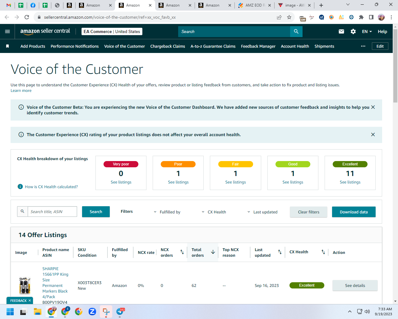This screenshot has height=319, width=398.
Task: Open the Chrome Extensions puzzle menu
Action: (361, 17)
